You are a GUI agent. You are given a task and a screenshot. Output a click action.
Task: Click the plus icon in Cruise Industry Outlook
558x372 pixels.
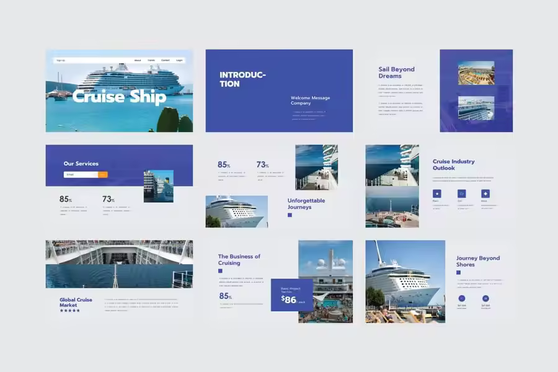tap(485, 193)
